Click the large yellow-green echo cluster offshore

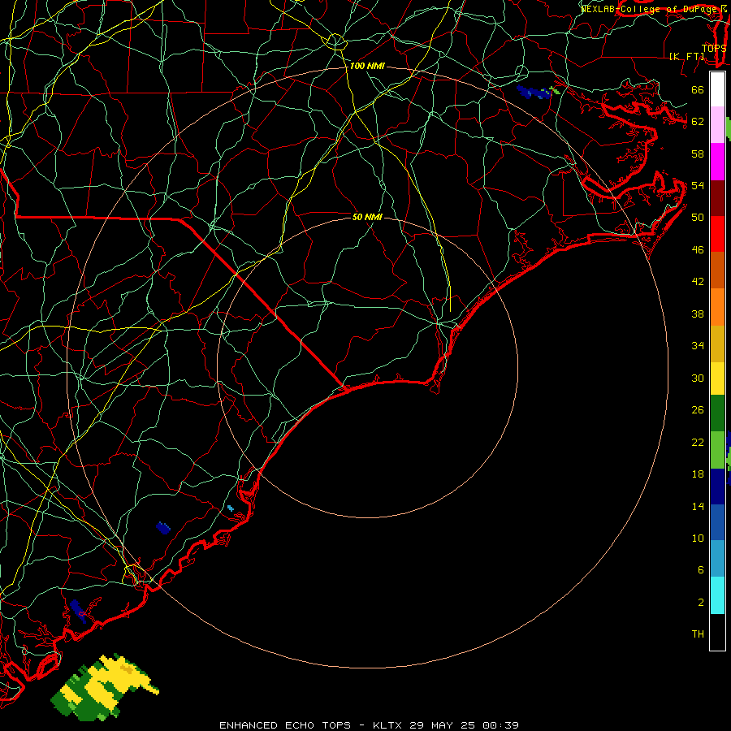pyautogui.click(x=105, y=687)
